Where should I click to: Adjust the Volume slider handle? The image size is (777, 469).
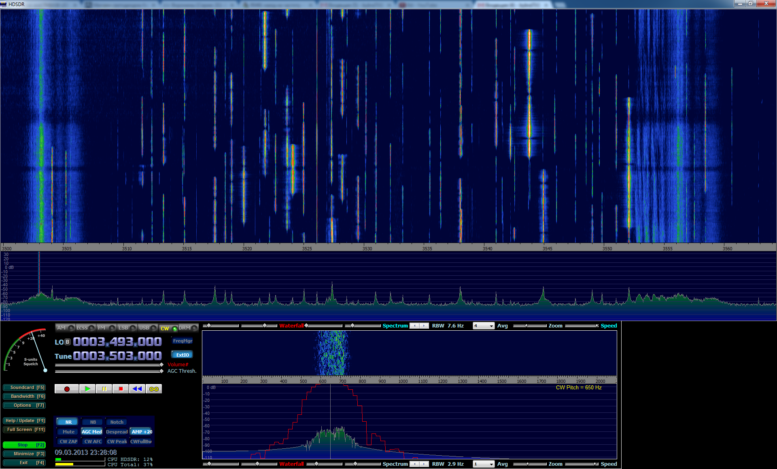click(x=161, y=365)
